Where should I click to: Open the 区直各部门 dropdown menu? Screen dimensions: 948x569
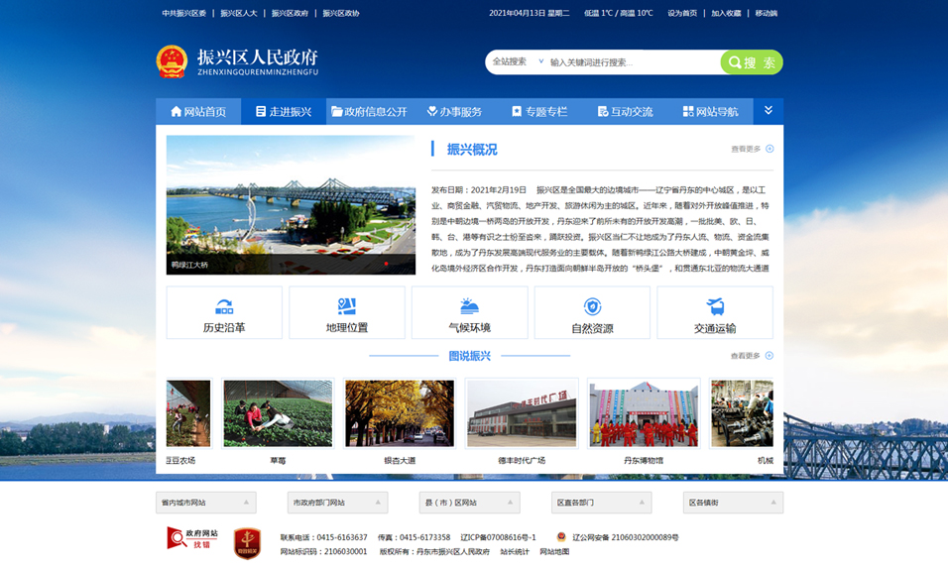coord(601,503)
